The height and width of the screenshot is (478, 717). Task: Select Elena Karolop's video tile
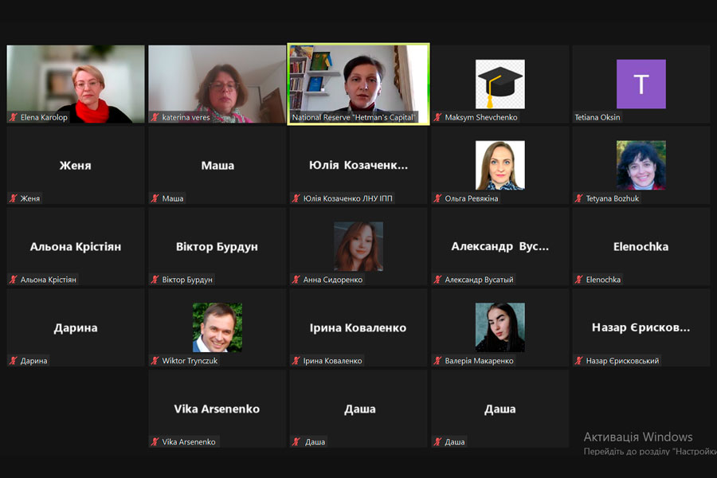(76, 84)
